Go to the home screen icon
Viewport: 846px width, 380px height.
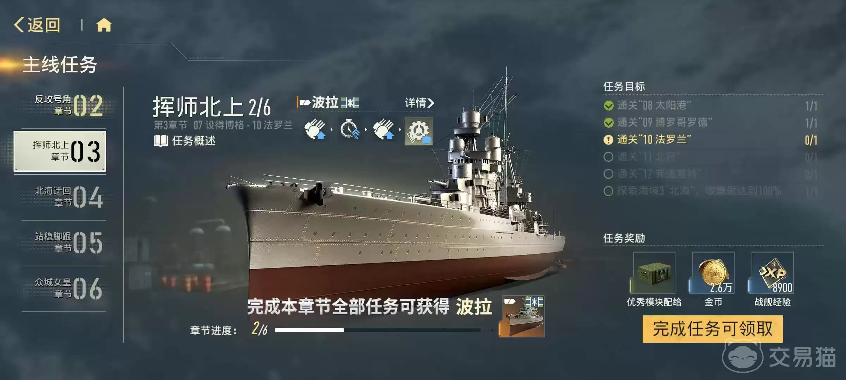(x=104, y=25)
